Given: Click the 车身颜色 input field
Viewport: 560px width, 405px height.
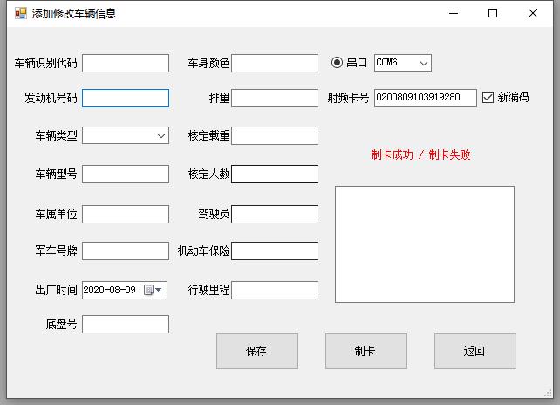Looking at the screenshot, I should [x=275, y=63].
